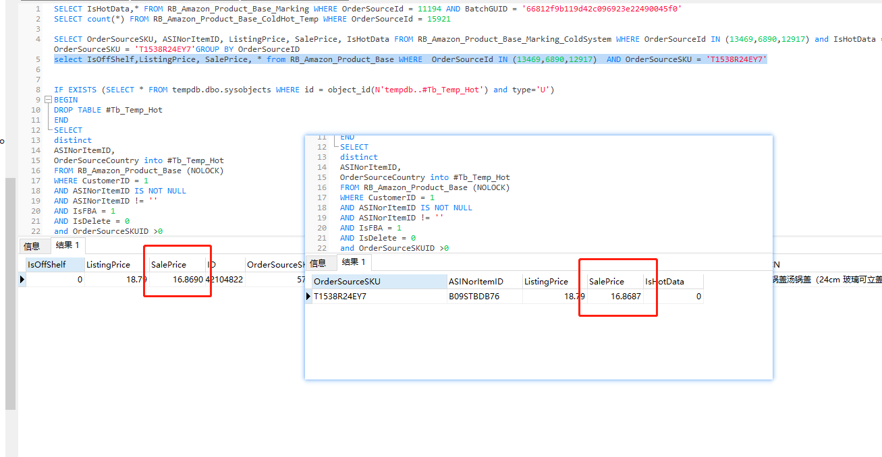Click 'AND IsFBA = 1' in background editor
The width and height of the screenshot is (882, 457).
click(x=84, y=211)
